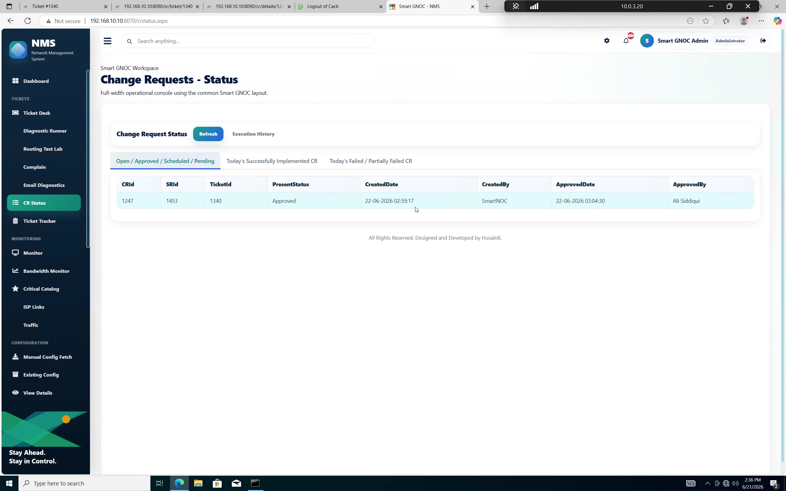Switch to Logout of Cacti browser tab
Viewport: 786px width, 491px height.
point(338,6)
